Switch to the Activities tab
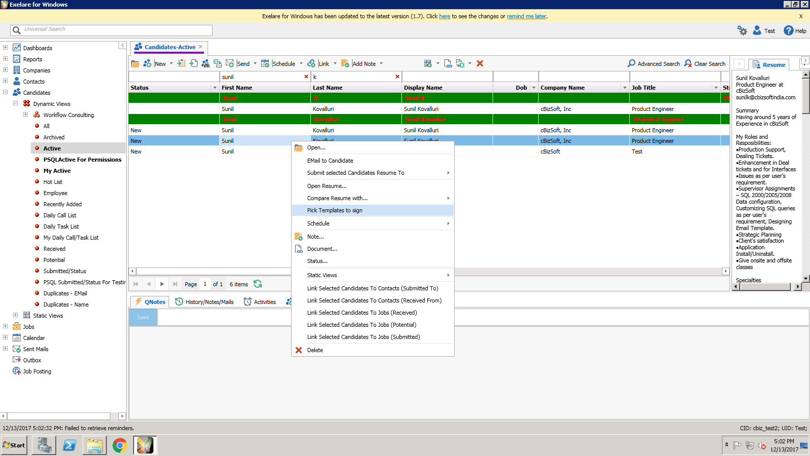 coord(260,302)
